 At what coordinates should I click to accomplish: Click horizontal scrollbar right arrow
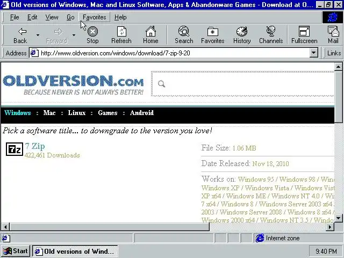(x=329, y=227)
